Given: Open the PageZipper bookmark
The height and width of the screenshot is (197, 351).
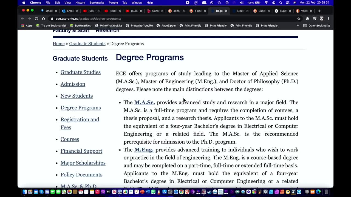Looking at the screenshot, I should pyautogui.click(x=166, y=25).
